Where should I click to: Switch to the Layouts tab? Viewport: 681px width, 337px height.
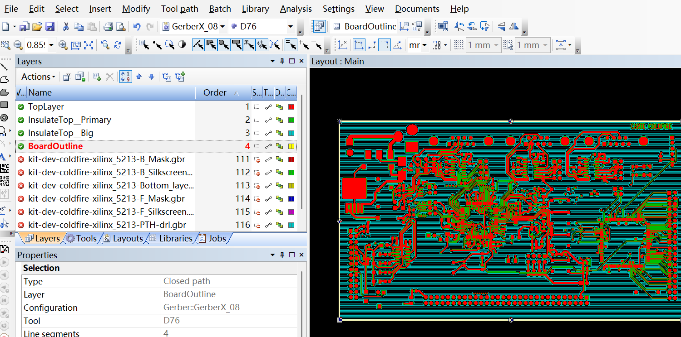123,239
